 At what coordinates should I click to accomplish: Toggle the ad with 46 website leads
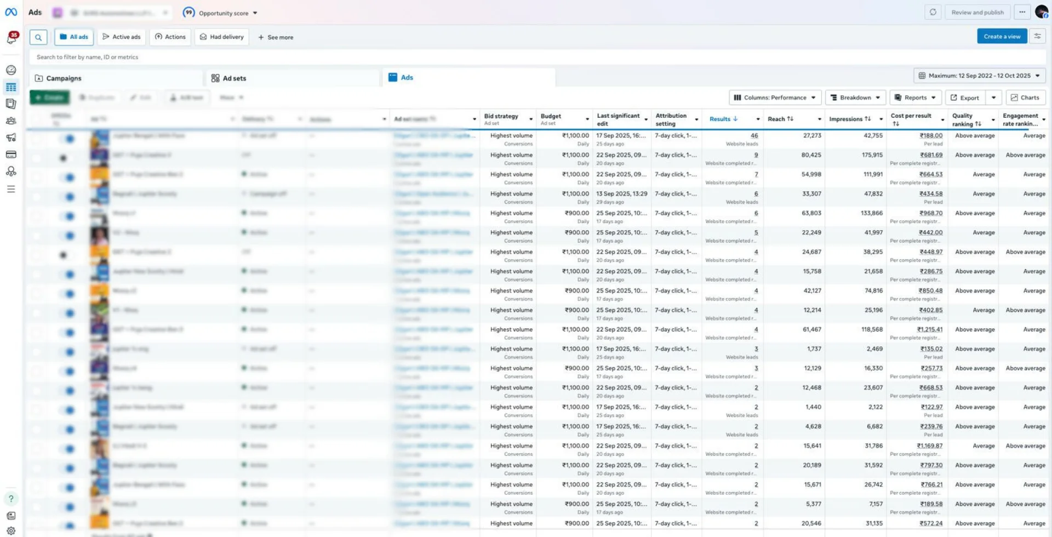[68, 139]
